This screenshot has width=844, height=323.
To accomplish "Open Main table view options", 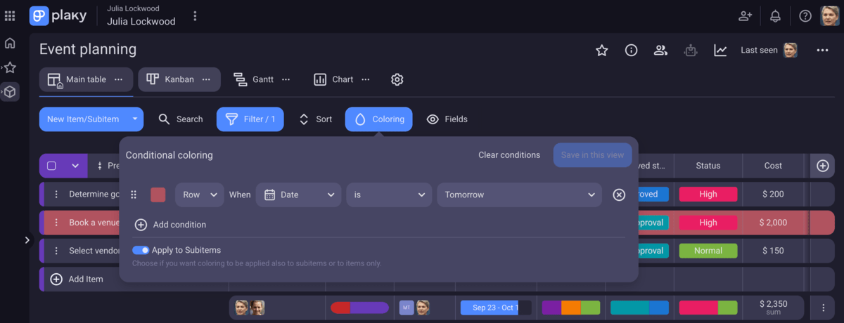I will click(119, 79).
